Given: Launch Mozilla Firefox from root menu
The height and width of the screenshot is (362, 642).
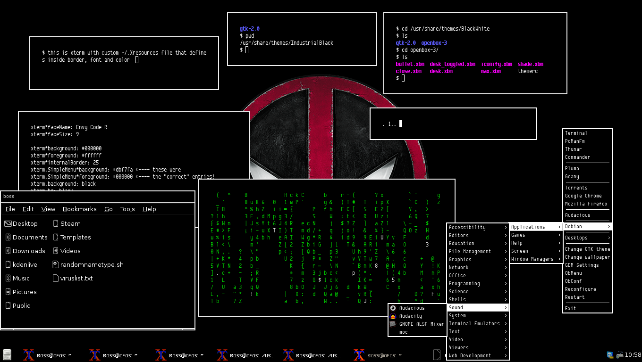Looking at the screenshot, I should [588, 204].
